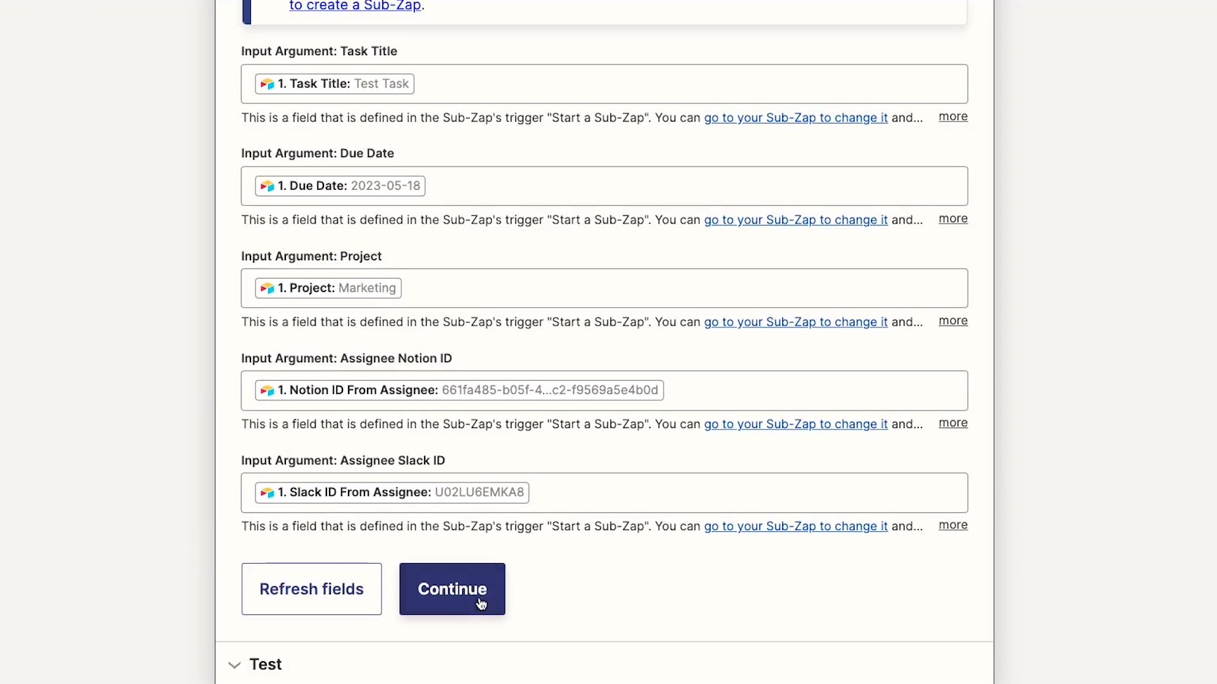Expand the Test section chevron

235,664
